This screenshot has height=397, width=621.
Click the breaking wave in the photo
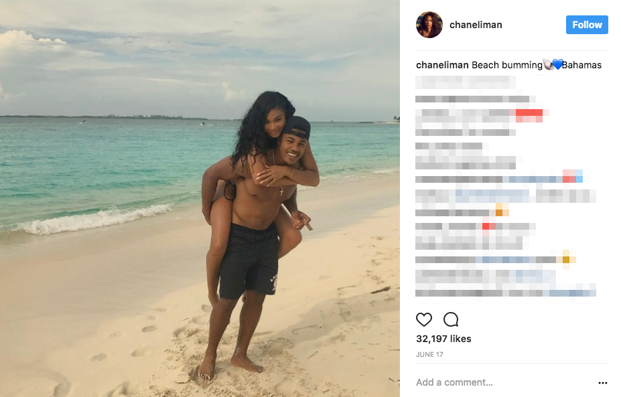click(x=95, y=220)
